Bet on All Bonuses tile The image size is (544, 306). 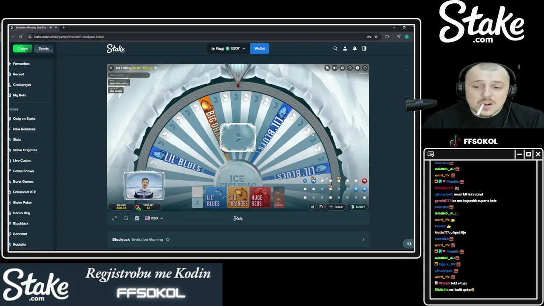click(279, 198)
